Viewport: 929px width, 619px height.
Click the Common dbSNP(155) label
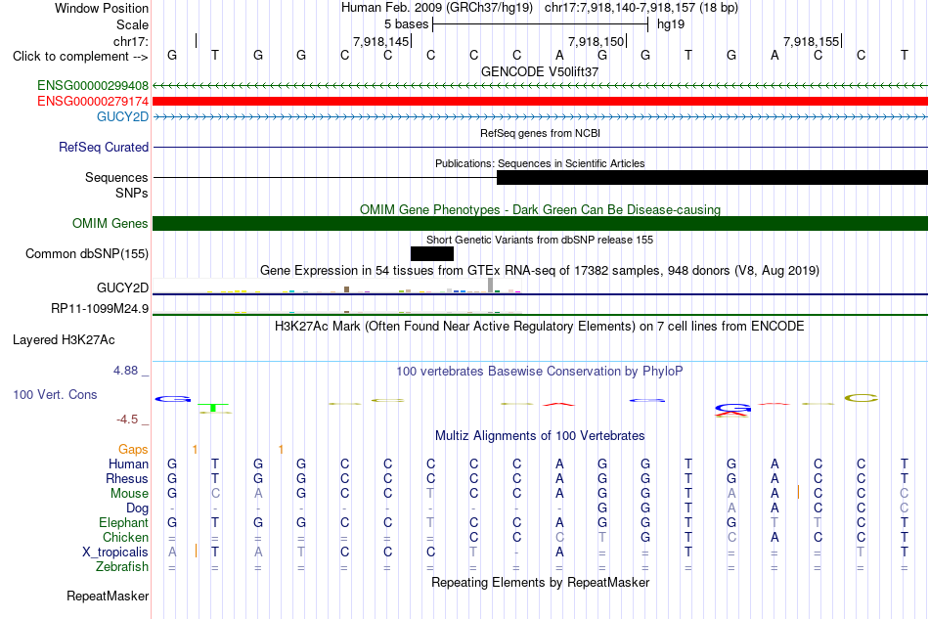(87, 253)
